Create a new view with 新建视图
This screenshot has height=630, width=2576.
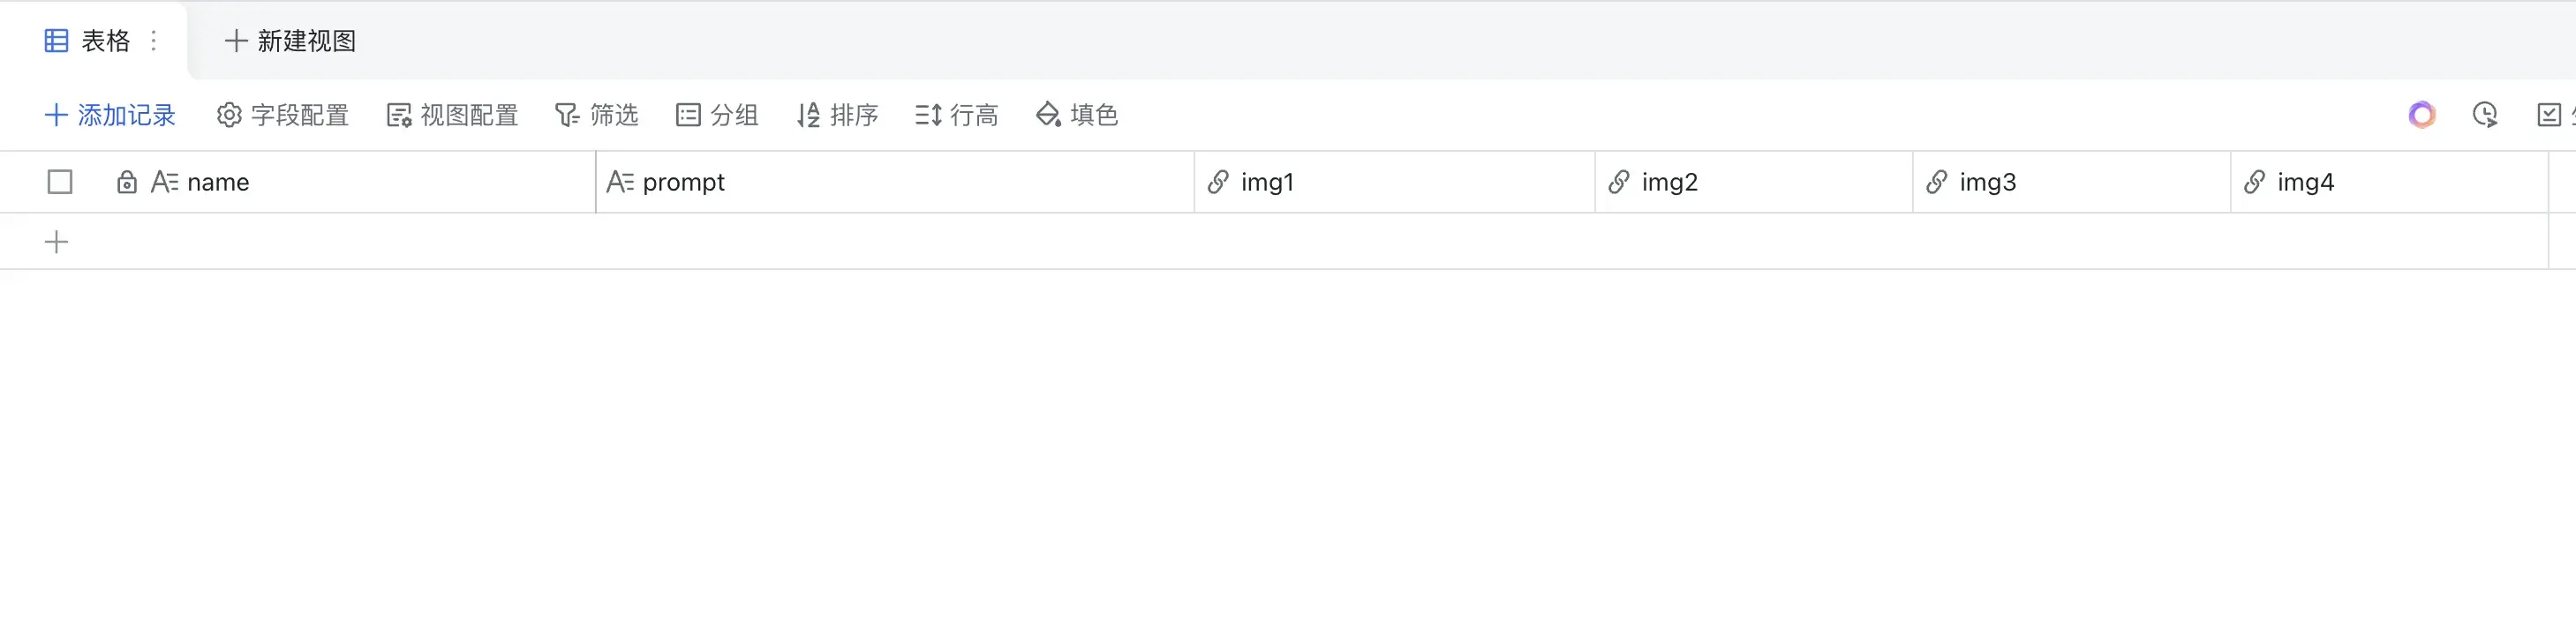pyautogui.click(x=290, y=41)
